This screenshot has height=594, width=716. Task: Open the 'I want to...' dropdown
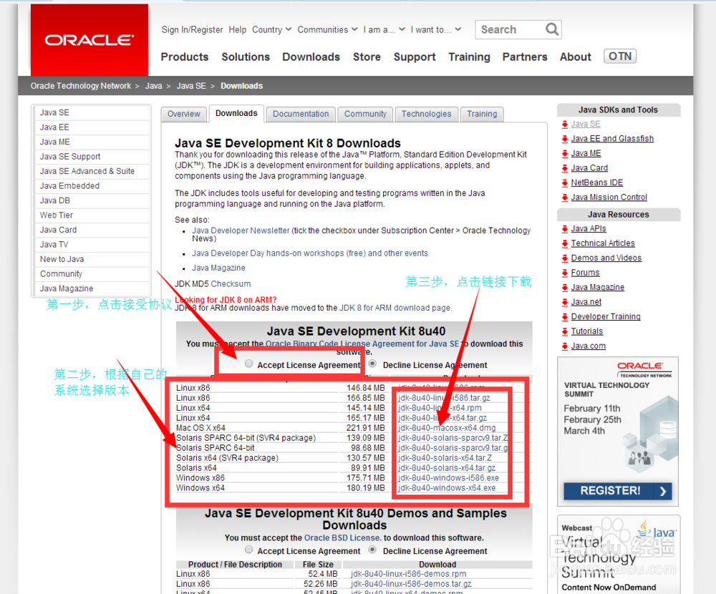coord(435,29)
